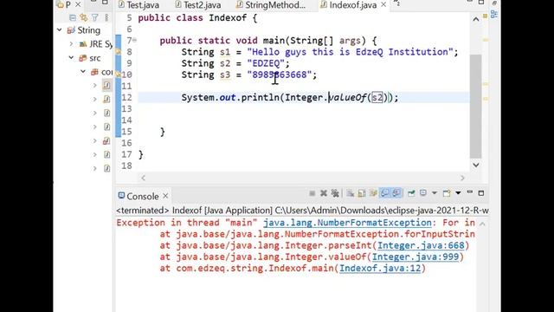Click the warning marker on line 10

click(x=118, y=75)
